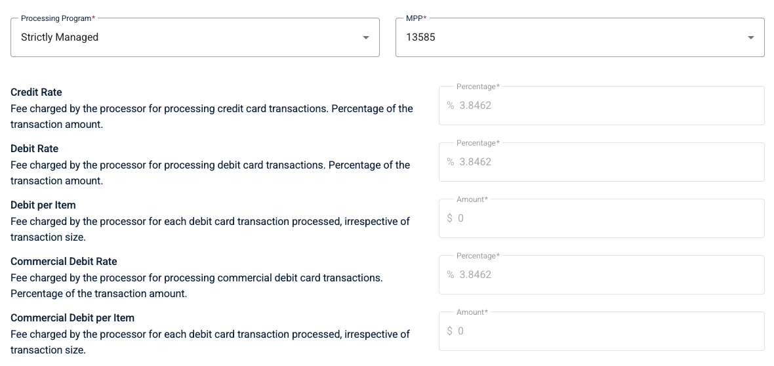Click the 'Commercial Debit per Item' heading
Screen dimensions: 774x366
click(x=73, y=317)
